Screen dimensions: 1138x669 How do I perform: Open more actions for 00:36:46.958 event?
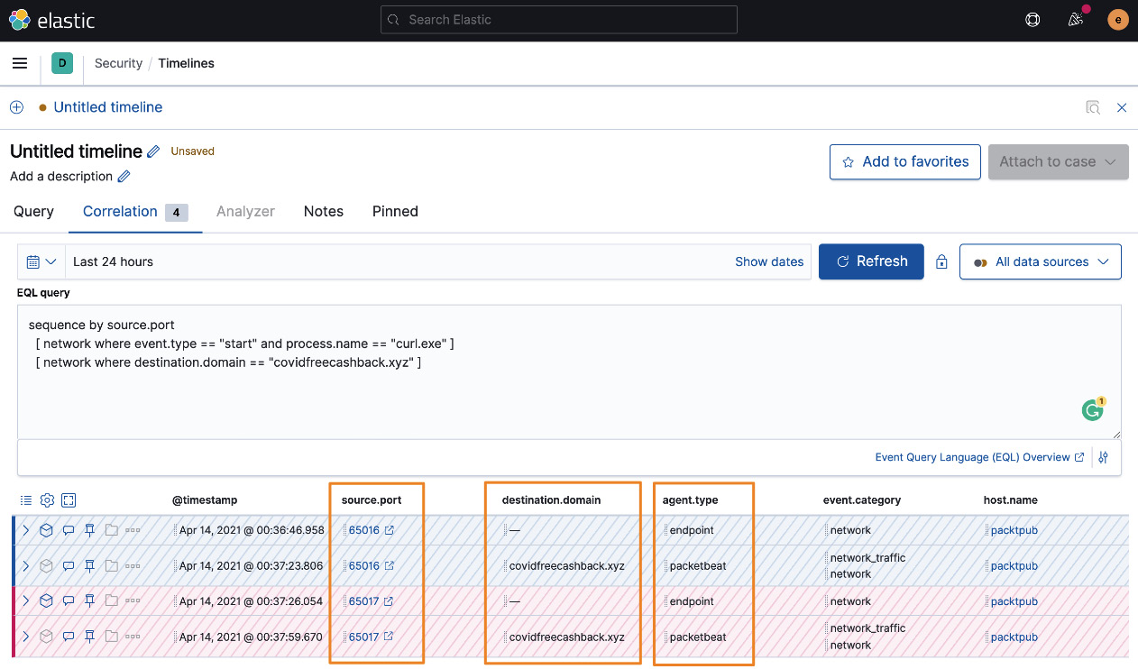coord(133,530)
